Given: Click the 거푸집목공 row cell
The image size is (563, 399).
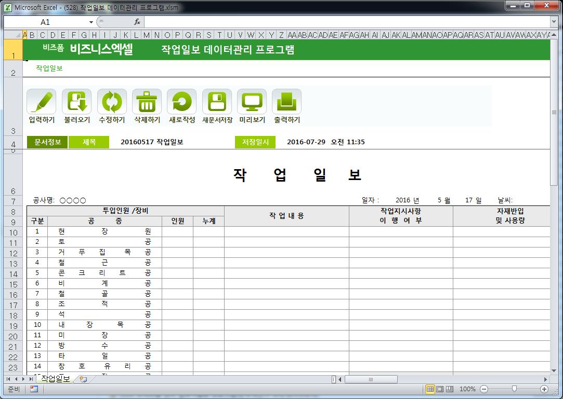Looking at the screenshot, I should (x=104, y=252).
